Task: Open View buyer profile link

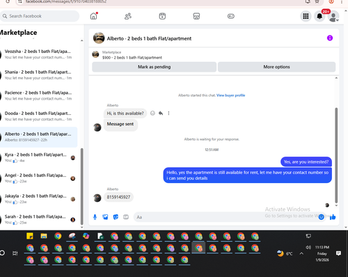Action: click(231, 95)
